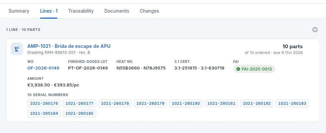Click the HEAT NO. label
The width and height of the screenshot is (326, 133).
pyautogui.click(x=125, y=62)
